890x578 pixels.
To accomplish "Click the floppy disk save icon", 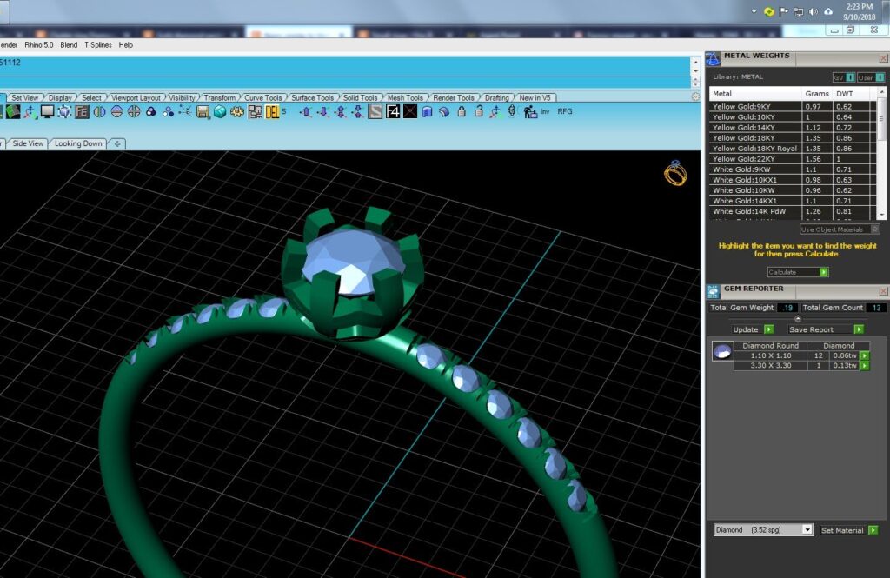I will (203, 112).
